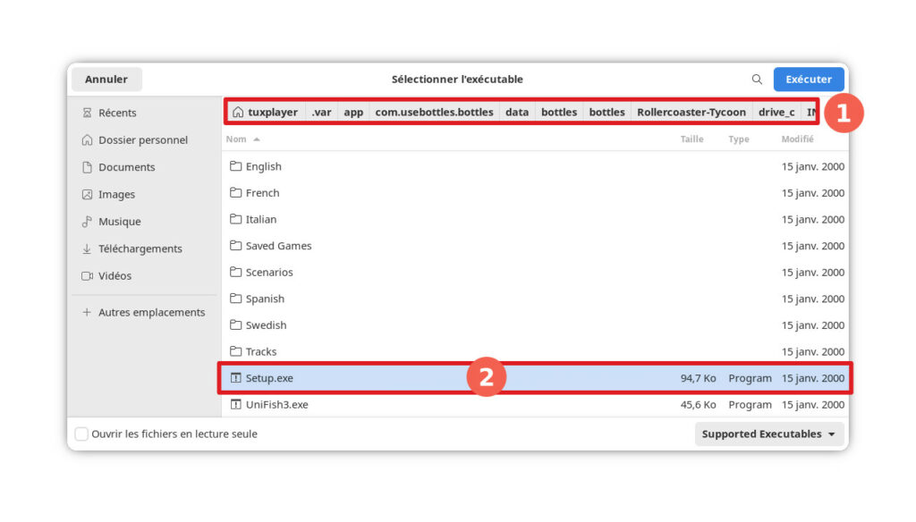Open Téléchargements in the sidebar
Viewport: 916px width, 522px height.
(x=140, y=248)
